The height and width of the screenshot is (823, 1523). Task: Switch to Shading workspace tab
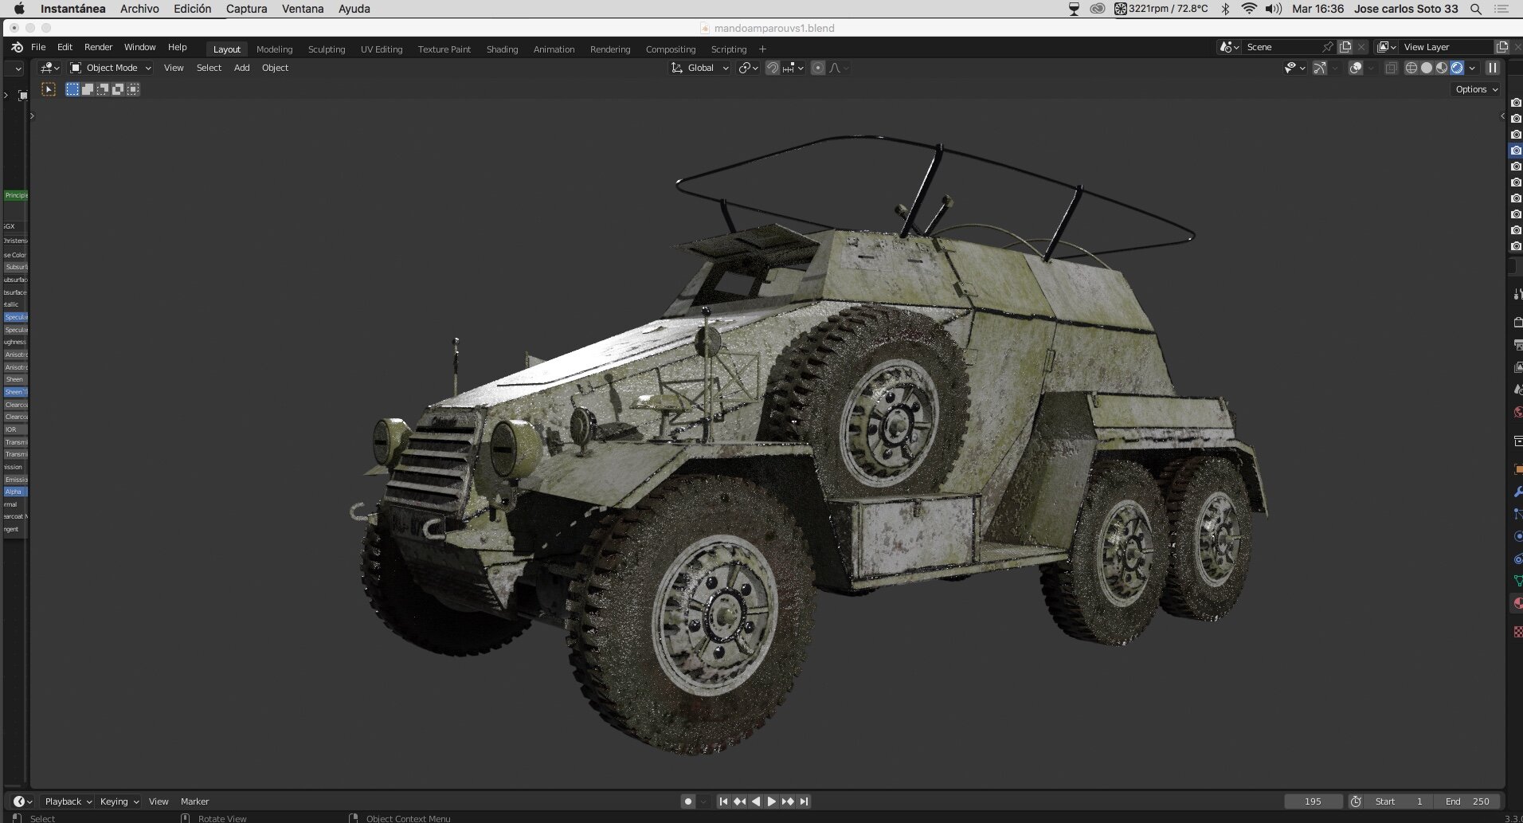click(x=502, y=49)
